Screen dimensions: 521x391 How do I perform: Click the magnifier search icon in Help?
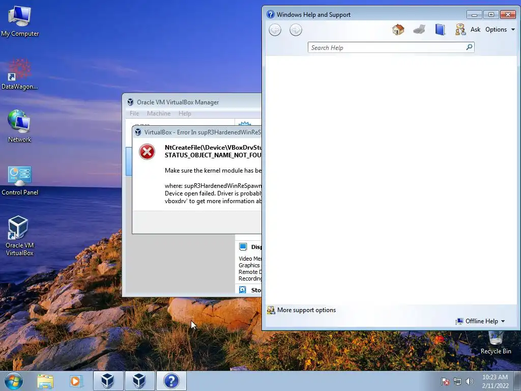click(469, 47)
